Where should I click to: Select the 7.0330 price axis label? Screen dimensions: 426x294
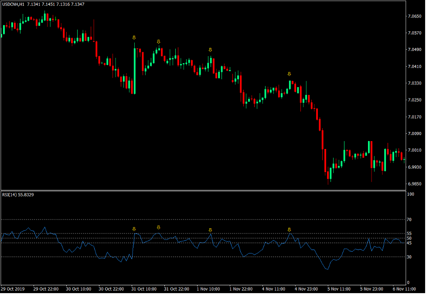point(415,83)
